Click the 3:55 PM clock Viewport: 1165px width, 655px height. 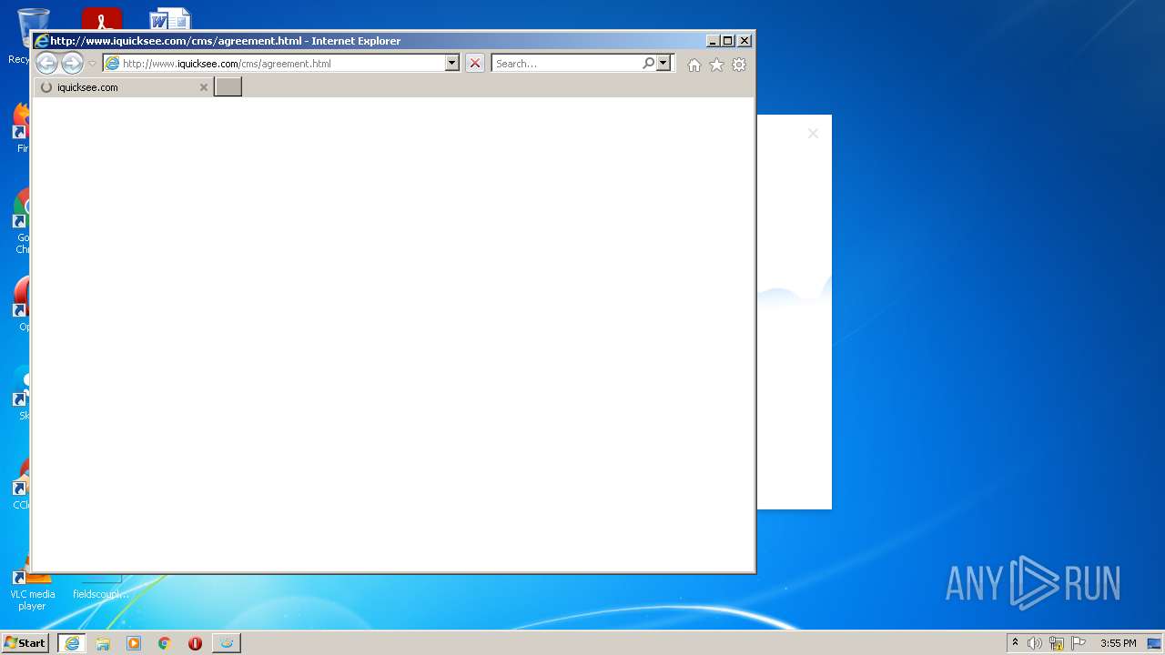pyautogui.click(x=1118, y=643)
